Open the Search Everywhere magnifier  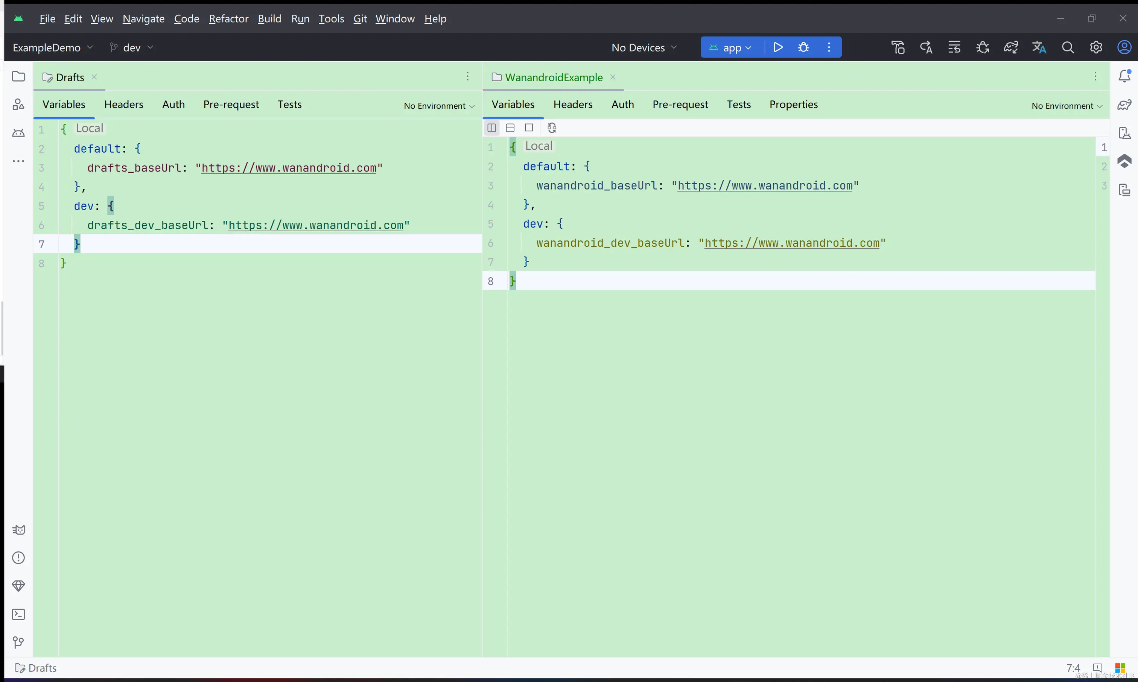pos(1068,47)
